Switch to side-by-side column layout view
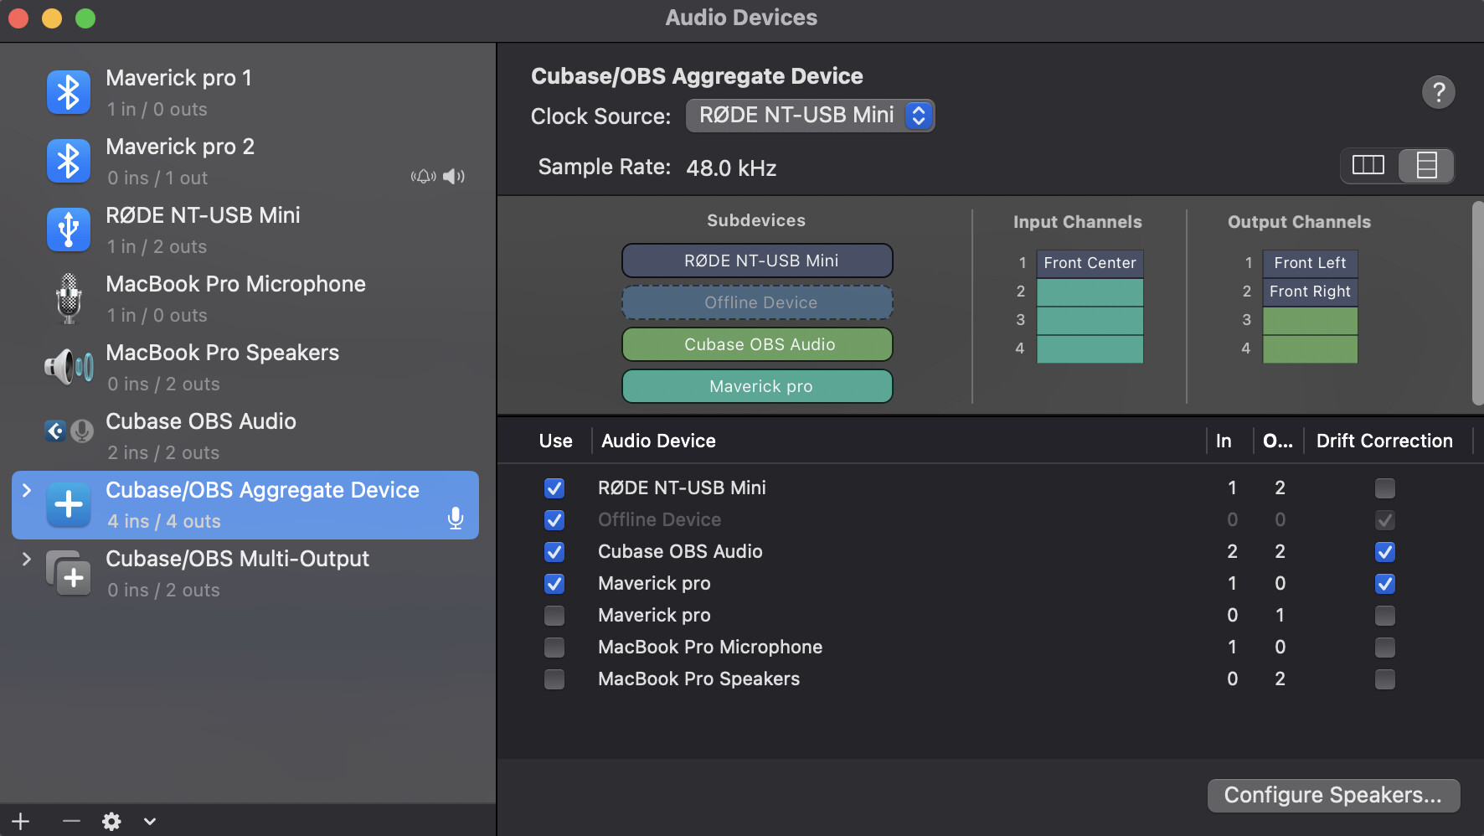The width and height of the screenshot is (1484, 836). [1368, 165]
